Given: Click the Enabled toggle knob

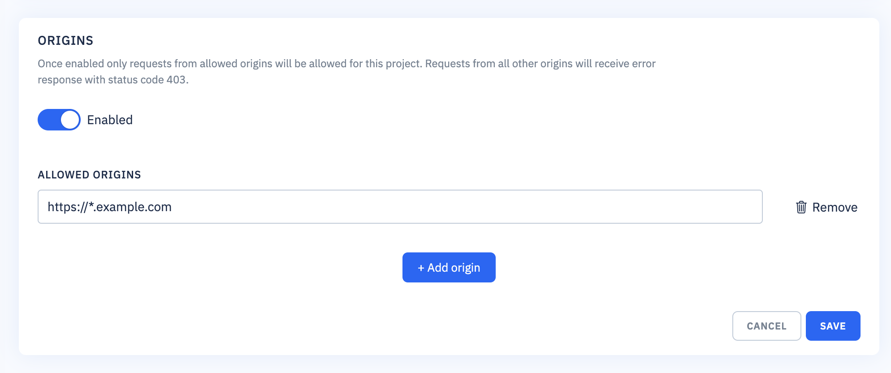Looking at the screenshot, I should coord(69,120).
